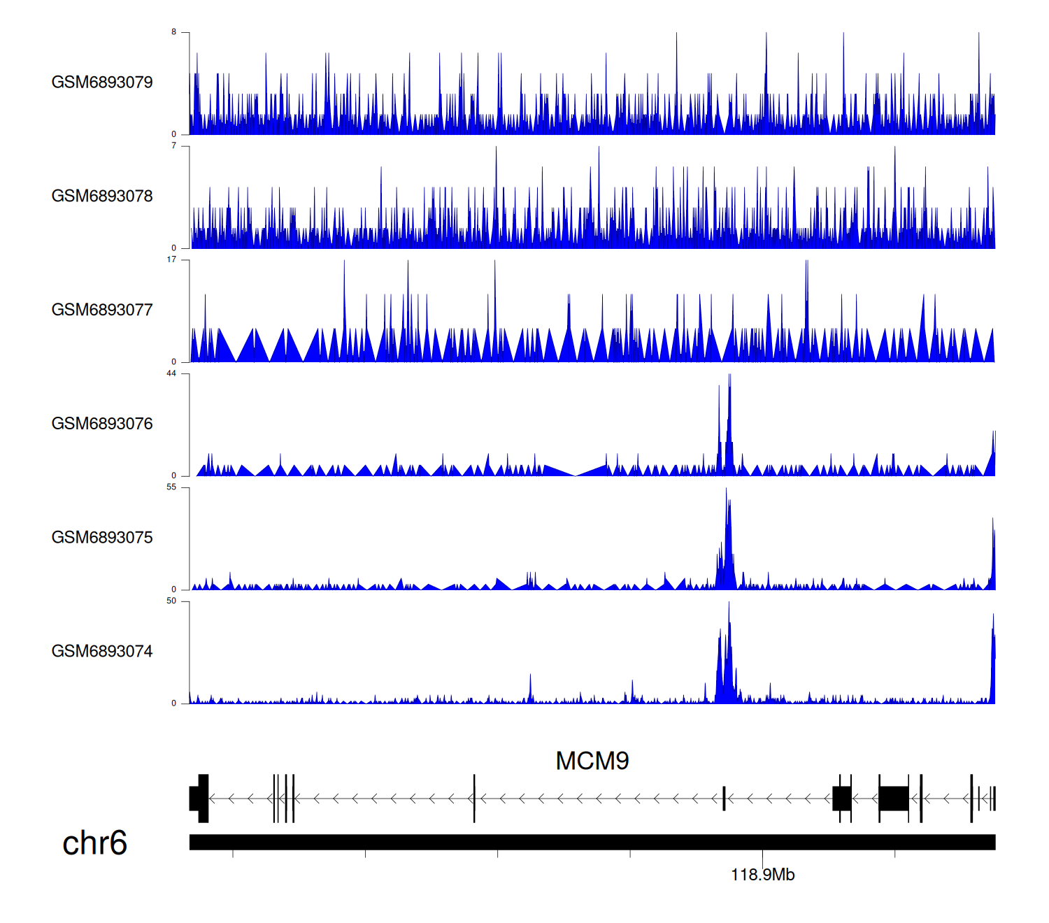Click y-axis maximum value 44 on GSM6893076
Image resolution: width=1049 pixels, height=923 pixels.
(x=171, y=374)
